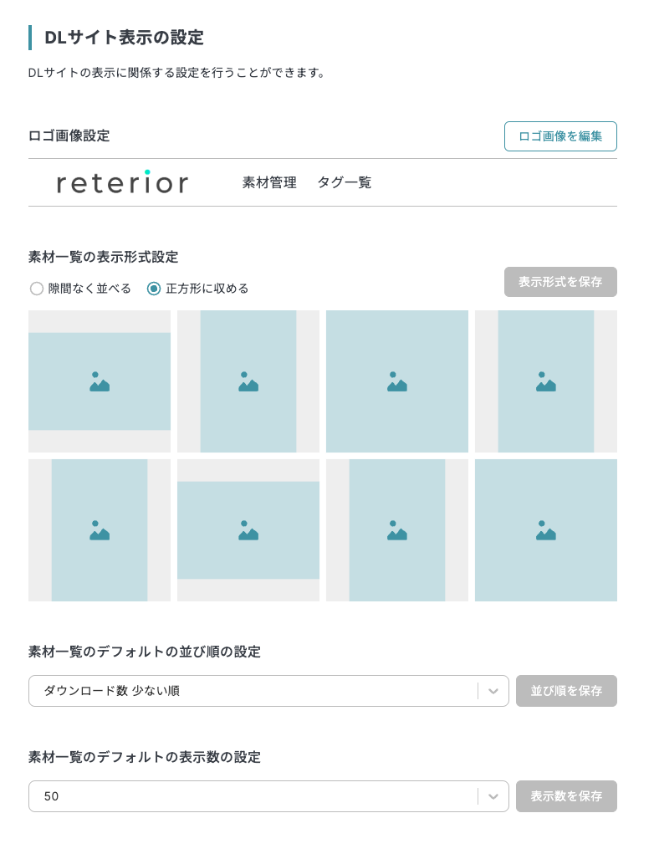Click the image icon in the third bottom-row thumbnail
The width and height of the screenshot is (654, 854).
(397, 531)
